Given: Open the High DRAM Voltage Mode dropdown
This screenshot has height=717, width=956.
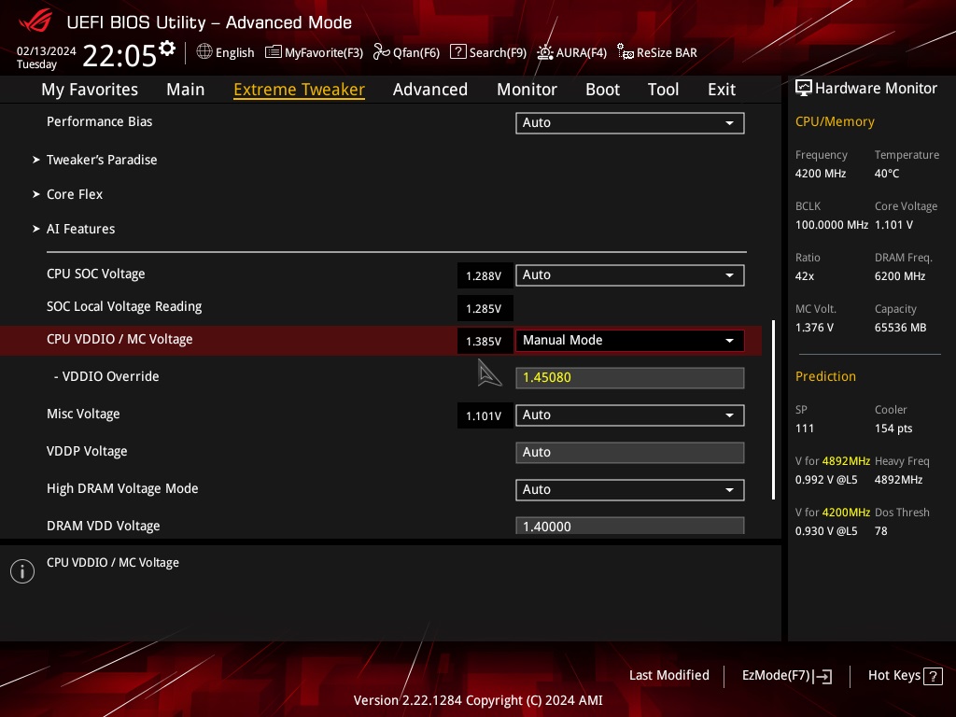Looking at the screenshot, I should click(629, 489).
